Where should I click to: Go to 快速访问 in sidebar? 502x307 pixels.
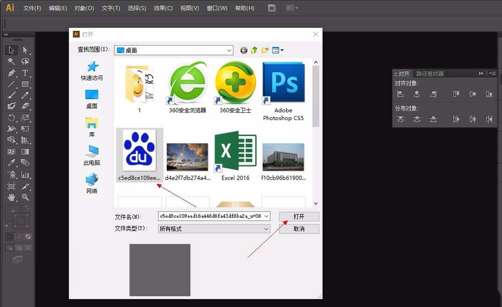point(92,71)
